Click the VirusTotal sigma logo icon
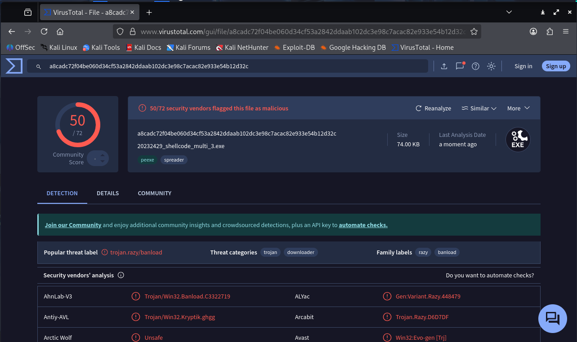The image size is (577, 342). 14,66
